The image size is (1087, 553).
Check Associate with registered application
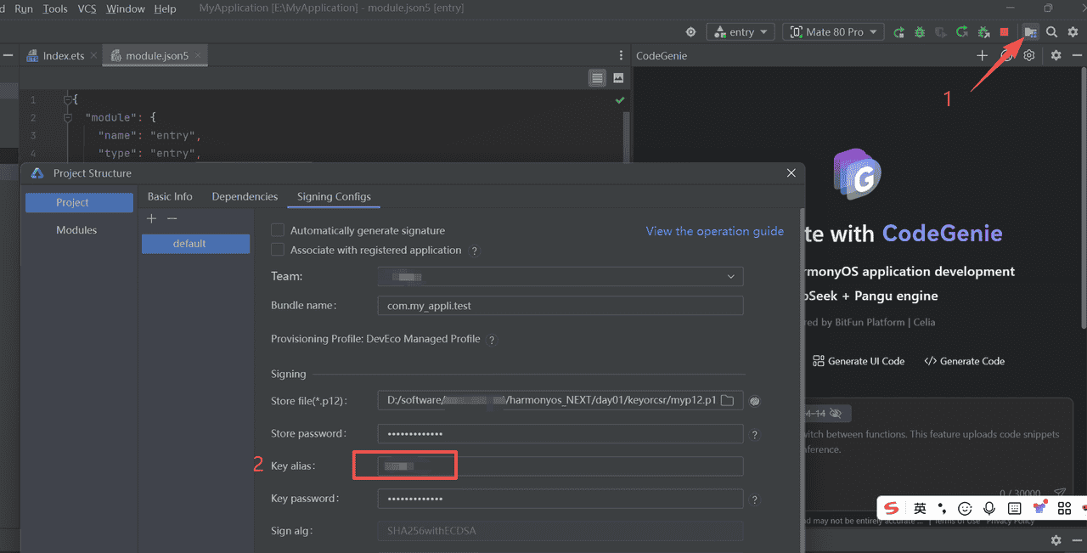pos(277,251)
